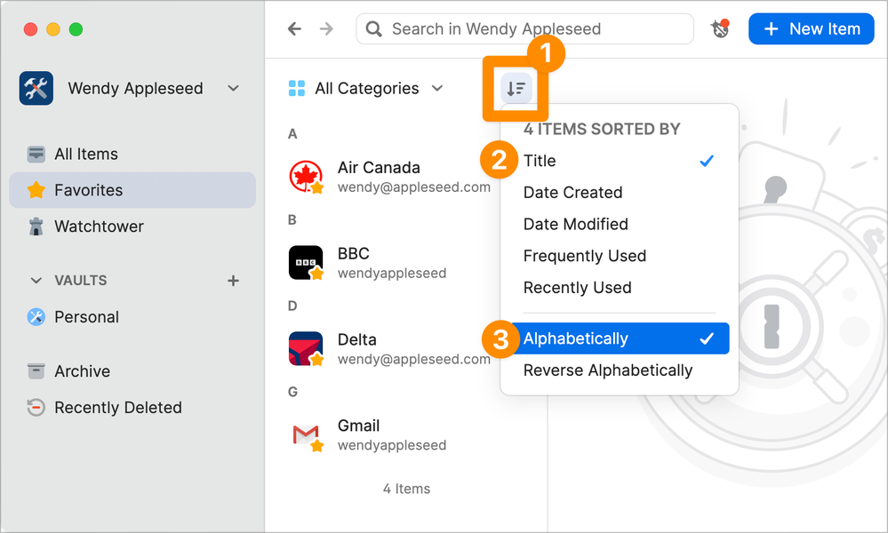The height and width of the screenshot is (533, 888).
Task: Open the Archive section
Action: [82, 371]
